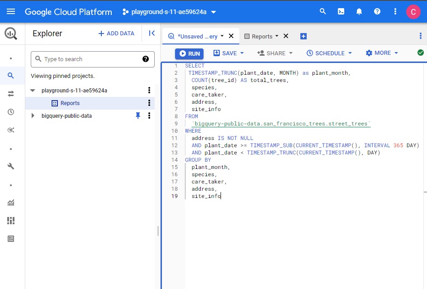
Task: Click 'GROUP BY' keyword in editor
Action: click(198, 160)
